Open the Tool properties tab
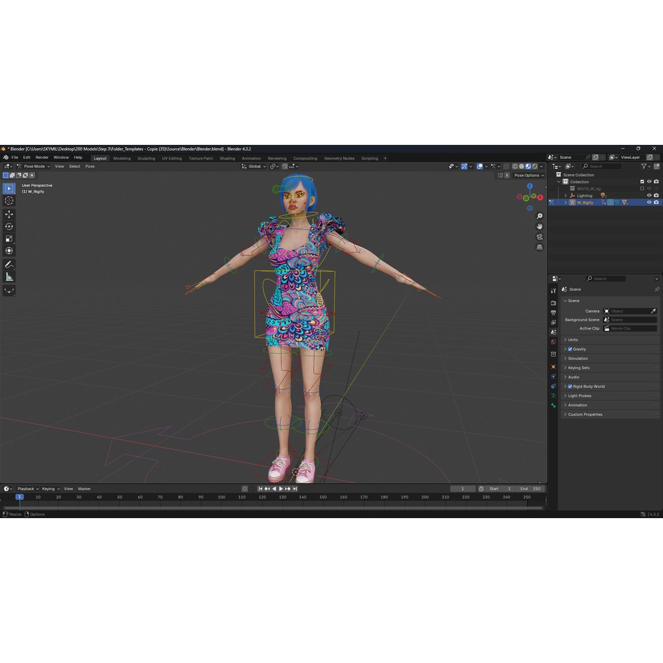663x663 pixels. tap(553, 290)
